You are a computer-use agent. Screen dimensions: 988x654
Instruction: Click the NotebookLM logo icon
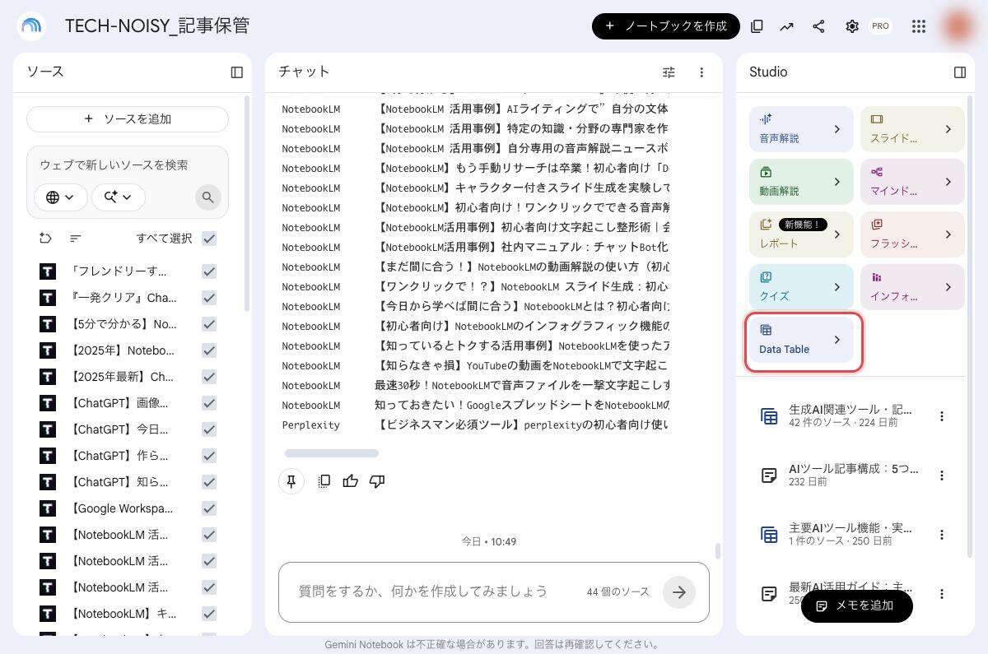click(x=31, y=26)
